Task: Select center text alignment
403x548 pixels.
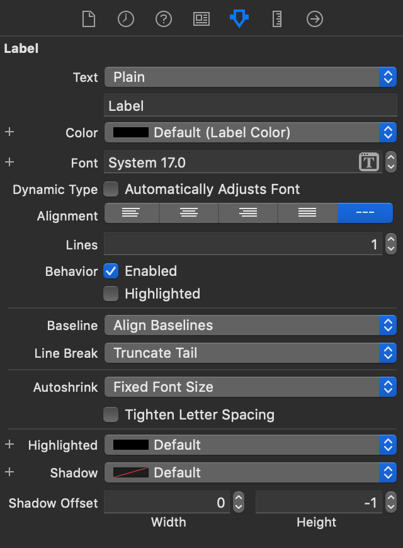Action: click(189, 213)
